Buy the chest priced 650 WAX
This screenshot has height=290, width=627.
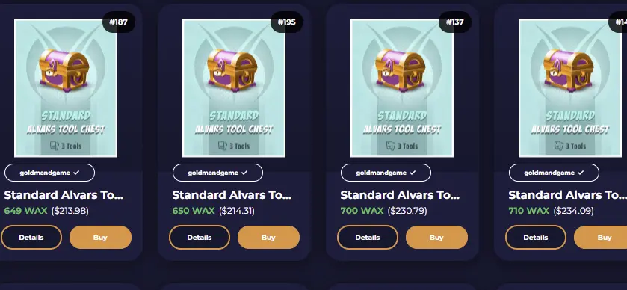click(268, 238)
